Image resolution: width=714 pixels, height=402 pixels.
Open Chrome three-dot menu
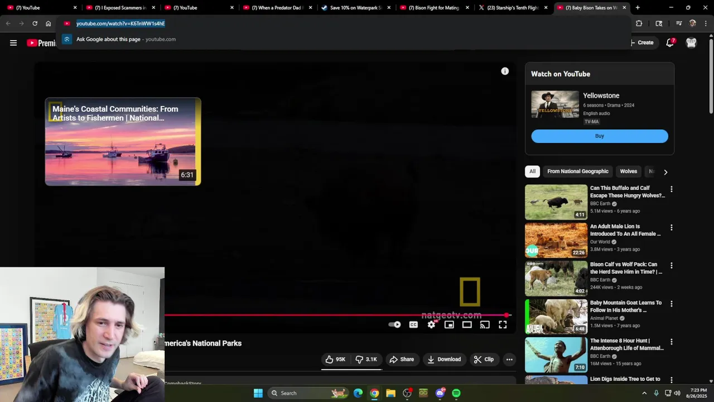coord(706,23)
